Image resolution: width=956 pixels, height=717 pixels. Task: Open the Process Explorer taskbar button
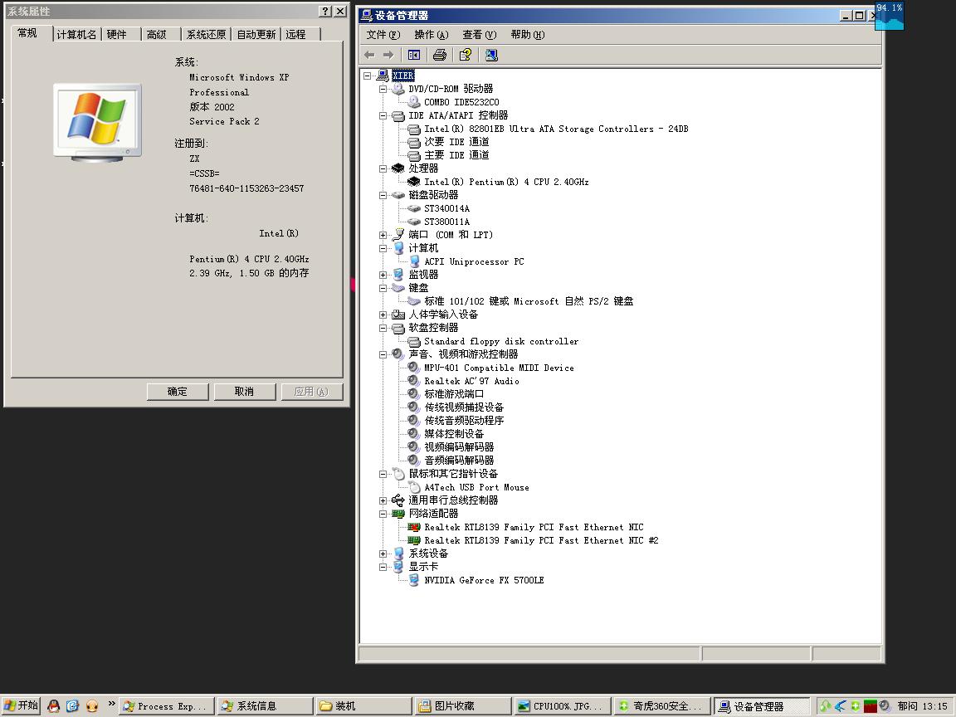166,706
